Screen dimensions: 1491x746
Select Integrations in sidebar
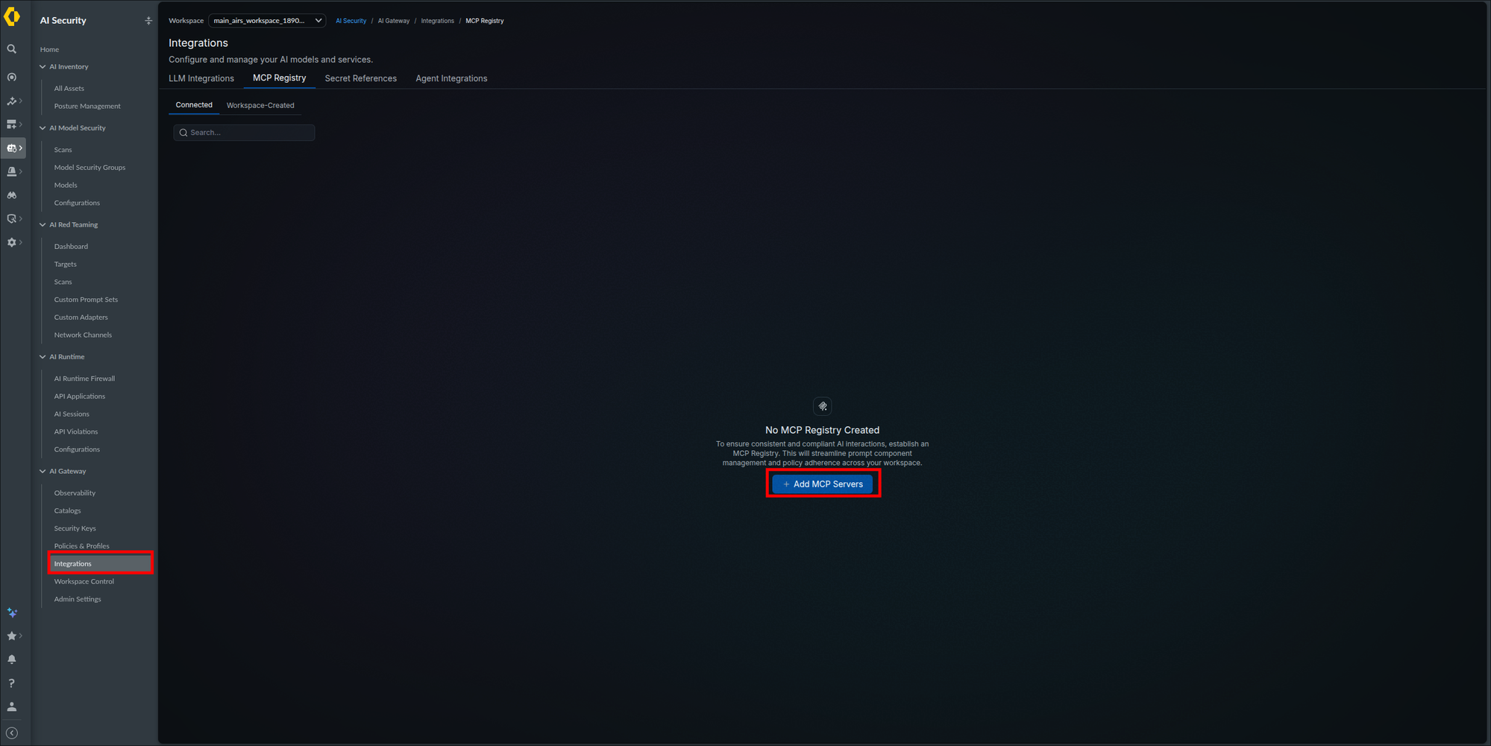tap(101, 564)
